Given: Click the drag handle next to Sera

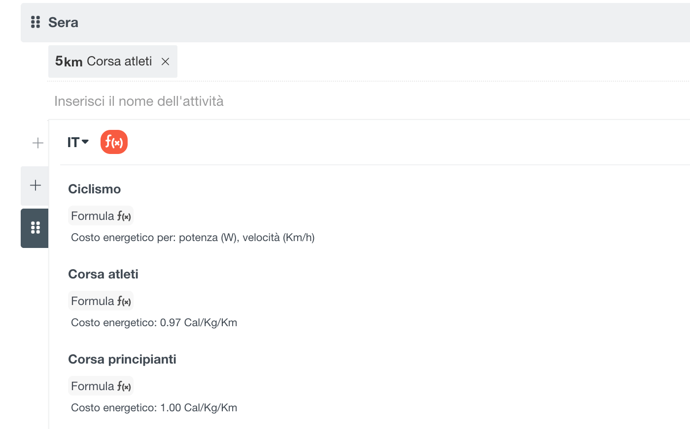Looking at the screenshot, I should 35,22.
